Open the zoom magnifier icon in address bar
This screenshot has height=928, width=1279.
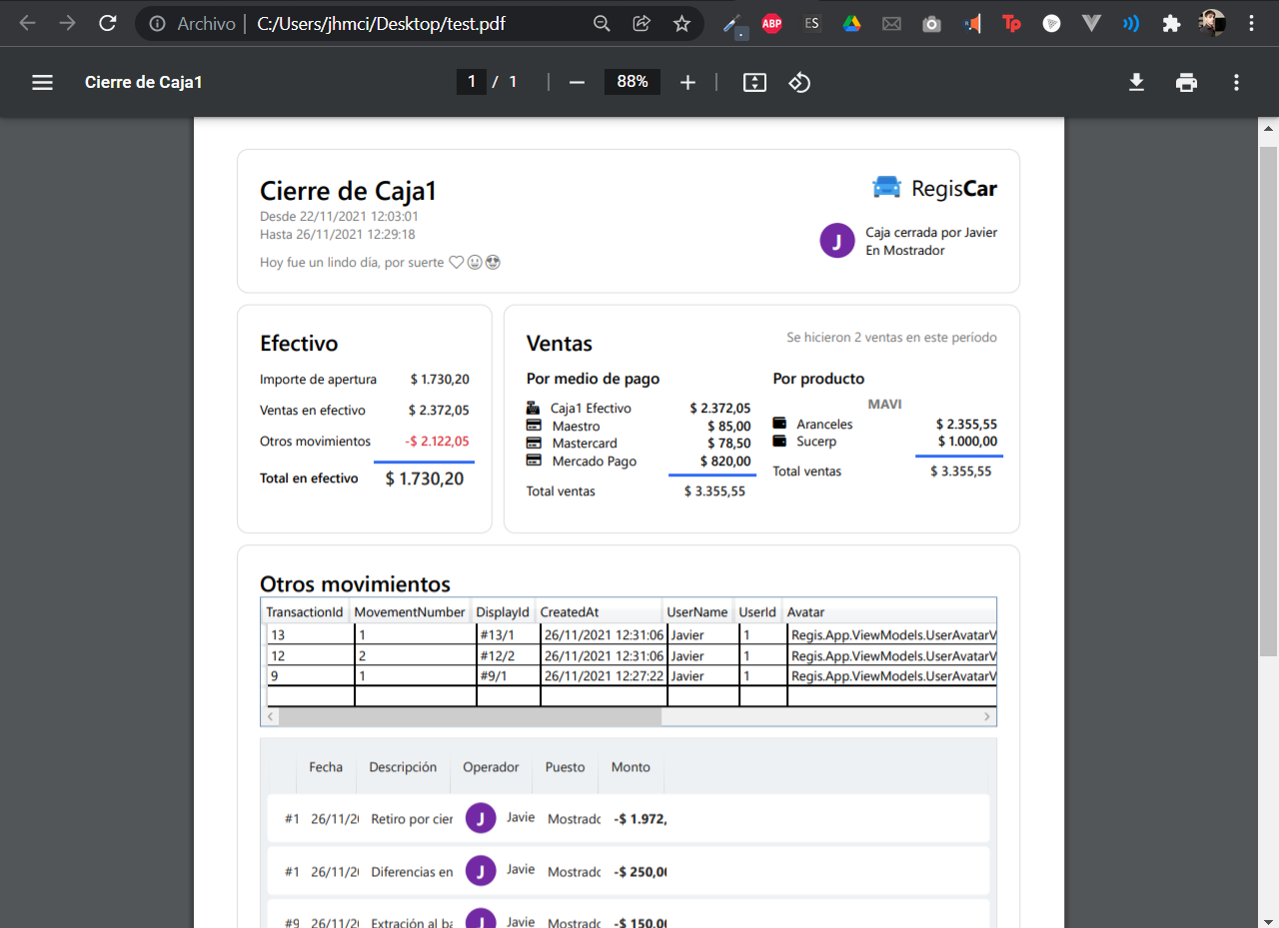coord(602,23)
